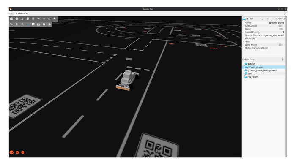
Task: Click the Entity 4 label
Action: coord(280,19)
